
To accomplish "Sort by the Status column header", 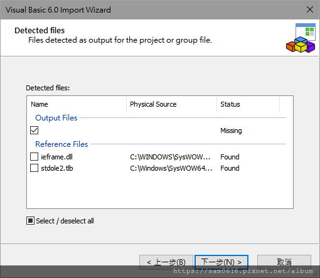I will (x=248, y=104).
